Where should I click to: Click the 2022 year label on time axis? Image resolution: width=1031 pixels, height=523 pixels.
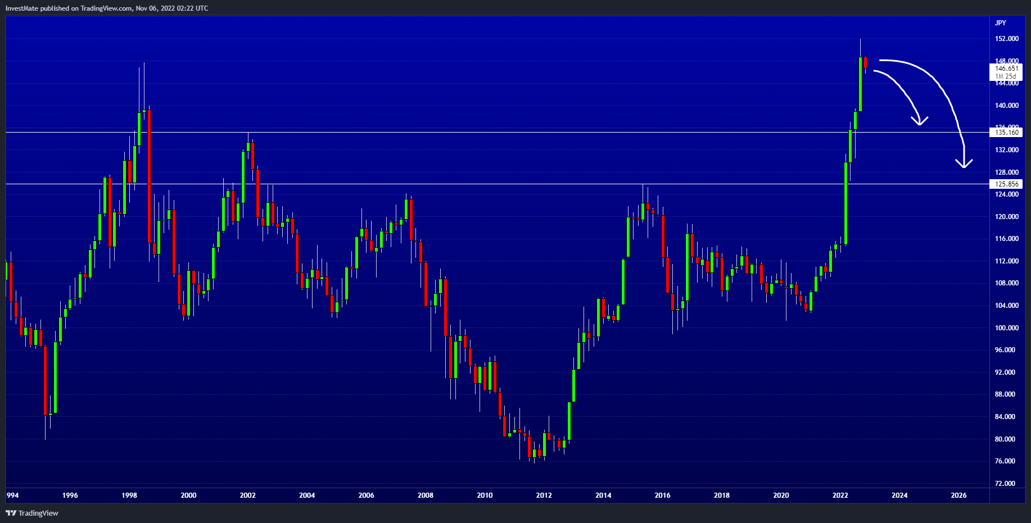coord(840,495)
